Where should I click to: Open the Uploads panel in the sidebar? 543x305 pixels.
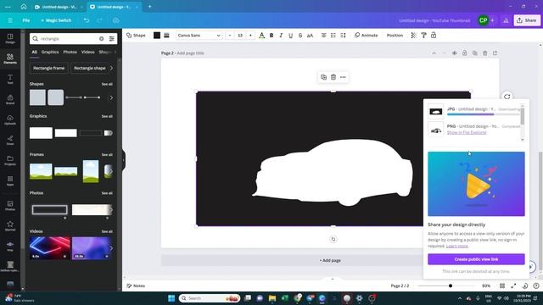point(10,120)
